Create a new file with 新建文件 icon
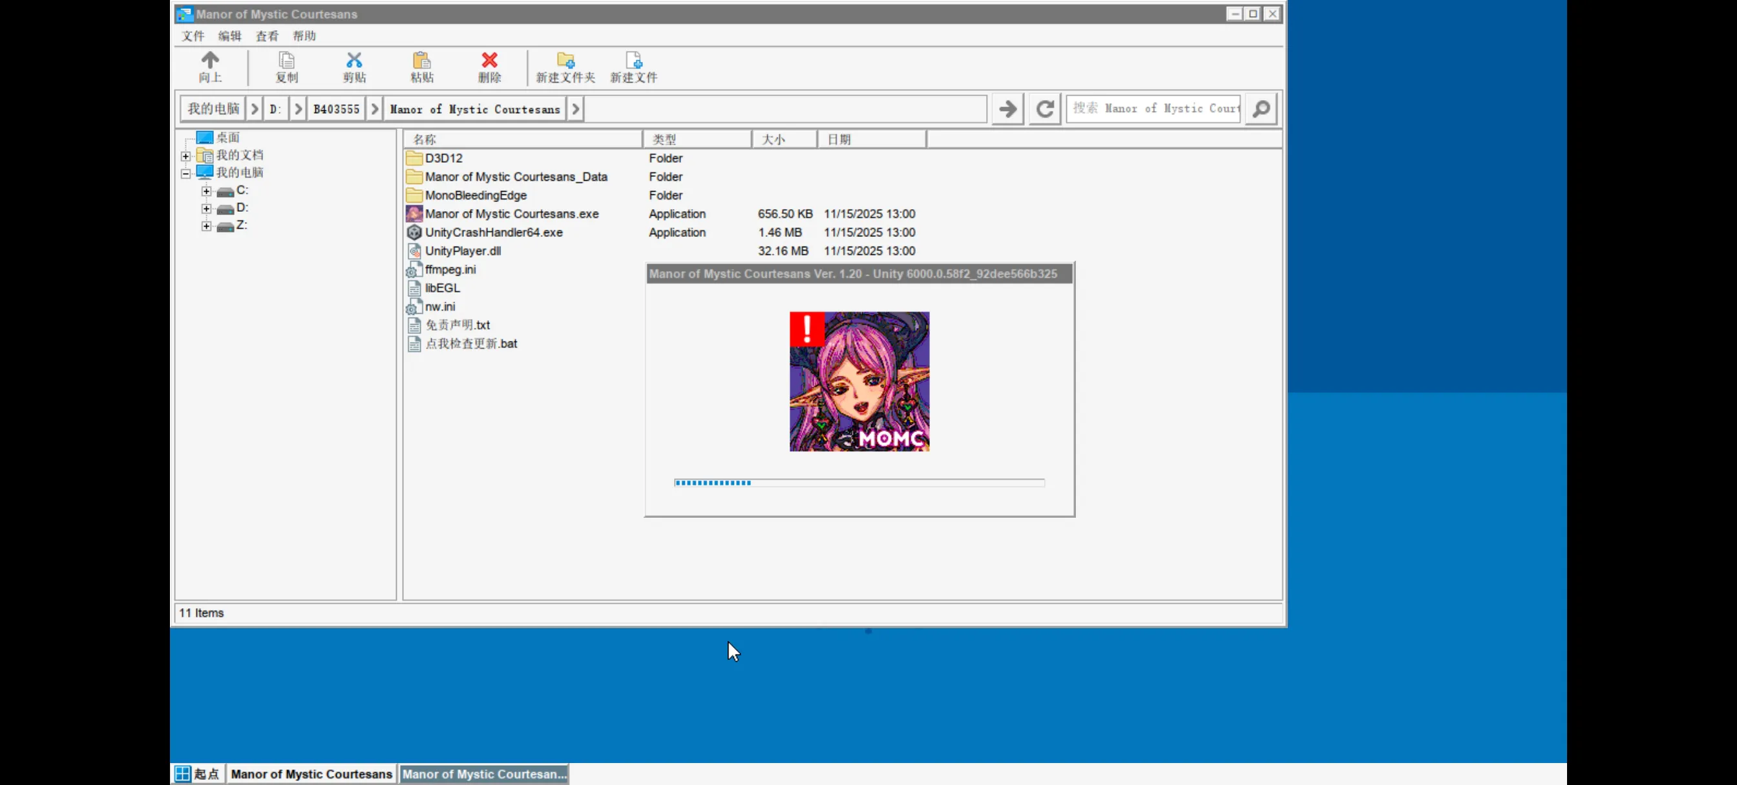Screen dimensions: 1737x785 click(633, 61)
